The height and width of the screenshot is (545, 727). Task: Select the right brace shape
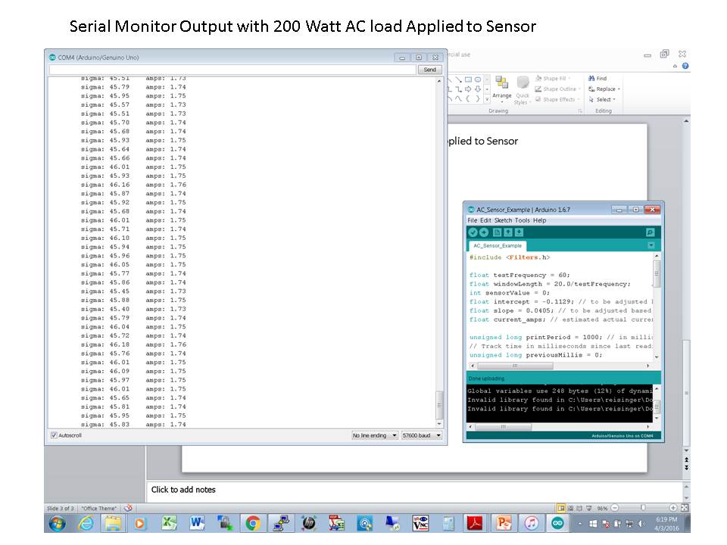pyautogui.click(x=478, y=98)
